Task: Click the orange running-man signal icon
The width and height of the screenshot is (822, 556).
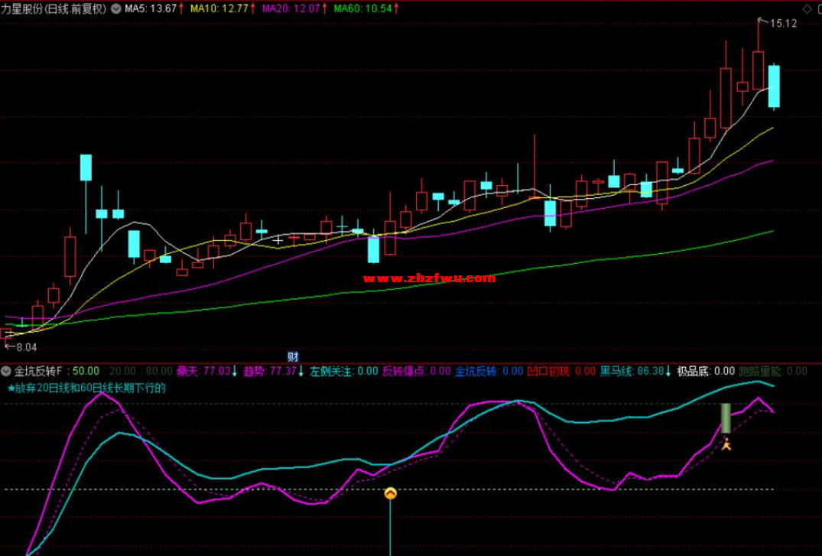Action: coord(726,445)
